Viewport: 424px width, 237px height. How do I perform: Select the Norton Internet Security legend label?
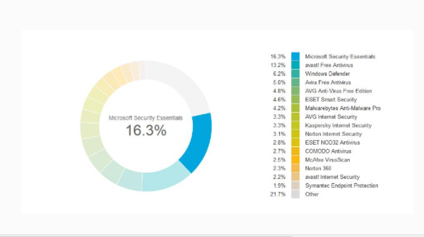[x=333, y=134]
